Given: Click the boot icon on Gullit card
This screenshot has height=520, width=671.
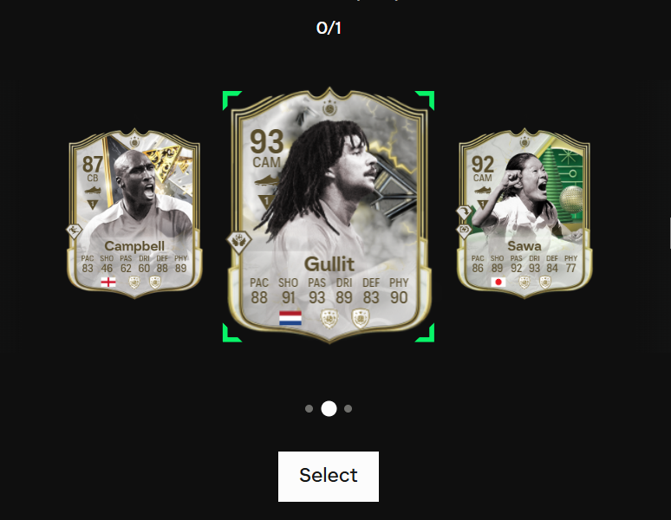Looking at the screenshot, I should pyautogui.click(x=267, y=180).
